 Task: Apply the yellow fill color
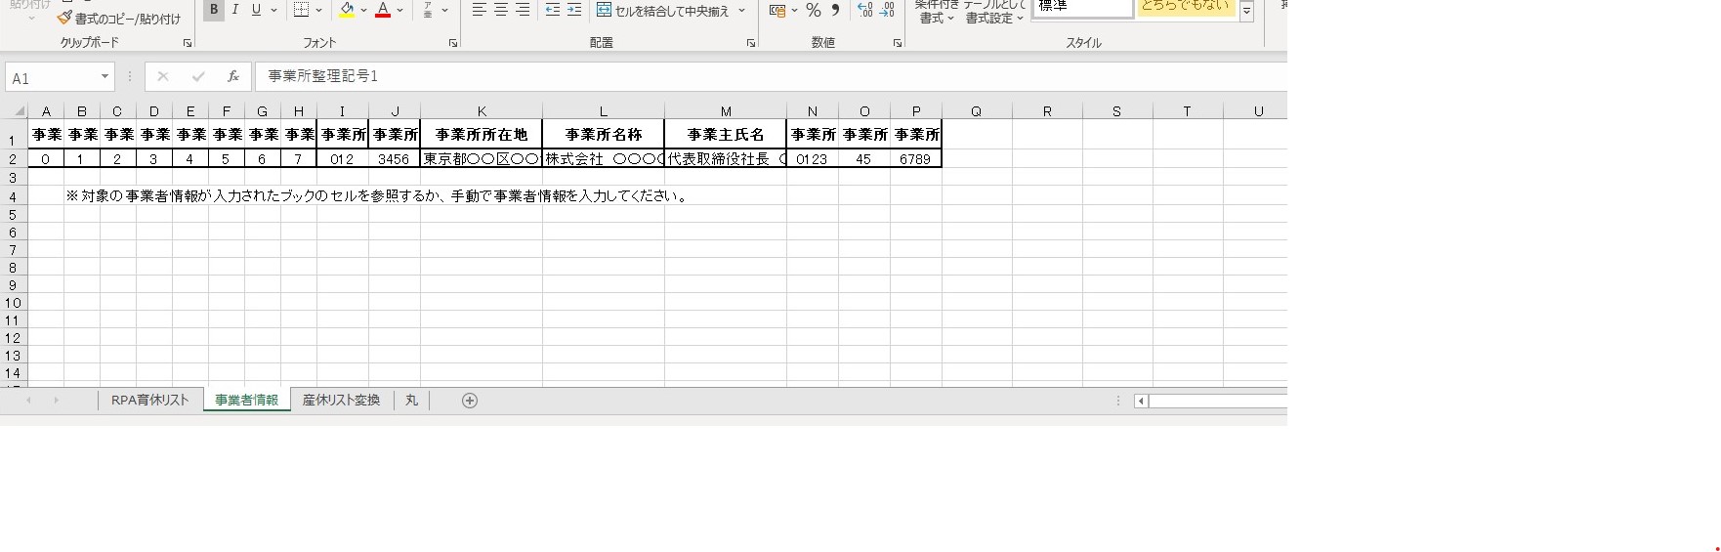click(347, 10)
